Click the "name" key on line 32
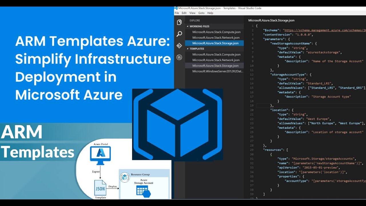366x206 pixels. [x=283, y=163]
